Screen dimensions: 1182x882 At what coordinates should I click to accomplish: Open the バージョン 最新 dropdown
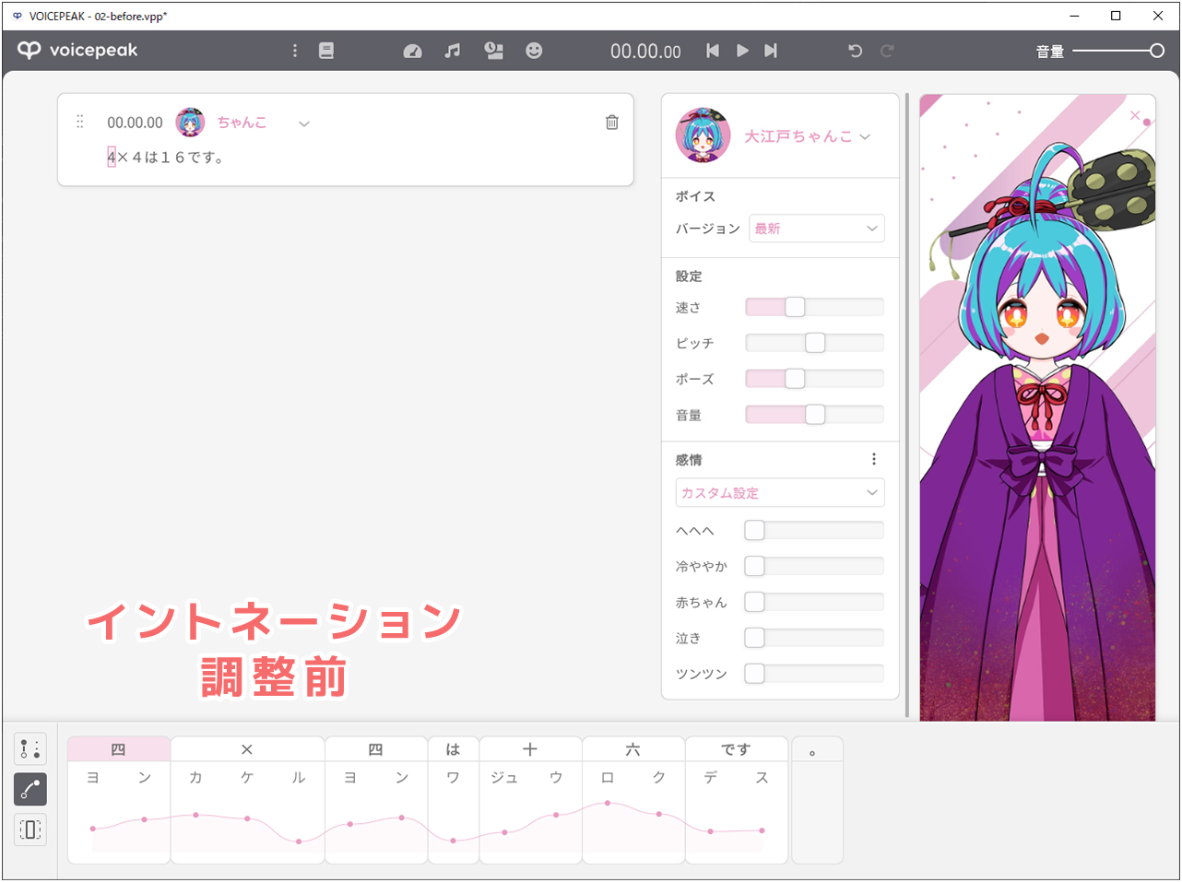817,229
